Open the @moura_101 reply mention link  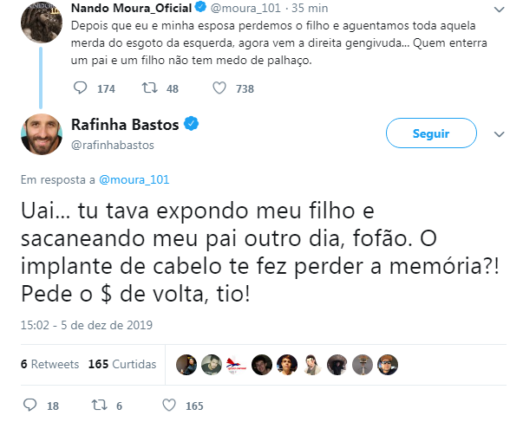[134, 179]
